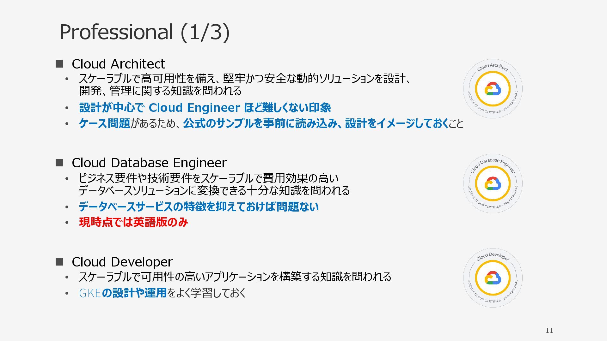Click blue line mentioning Cloud Engineer ほど難しくない印象
This screenshot has height=341, width=607.
pos(205,108)
